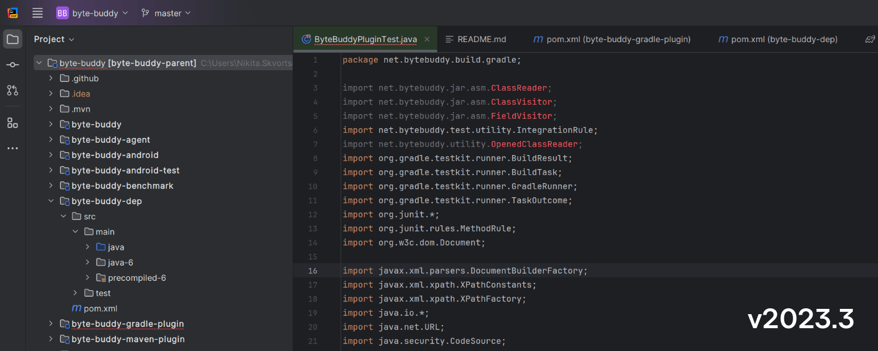Image resolution: width=878 pixels, height=351 pixels.
Task: Open the Structure tool window
Action: [13, 123]
